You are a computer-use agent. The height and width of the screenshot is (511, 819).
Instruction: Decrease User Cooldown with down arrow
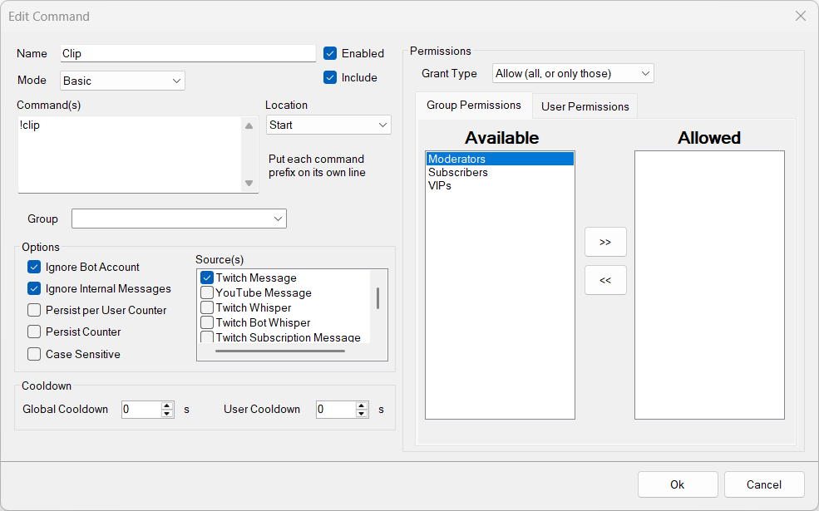(x=362, y=413)
